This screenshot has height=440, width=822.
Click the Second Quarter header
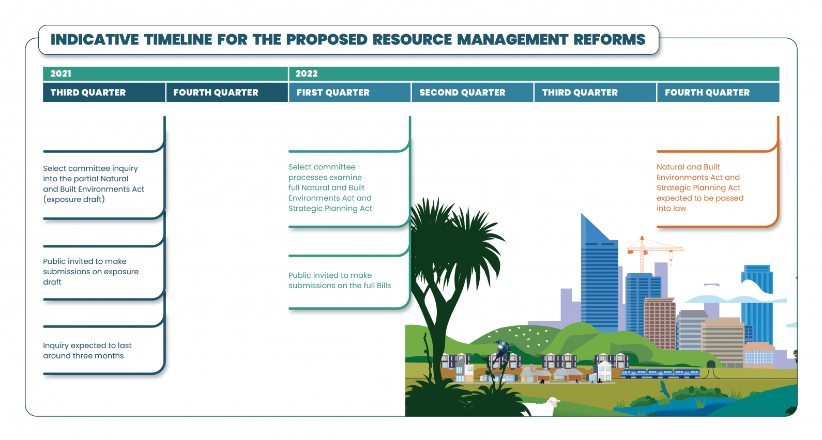pyautogui.click(x=473, y=92)
